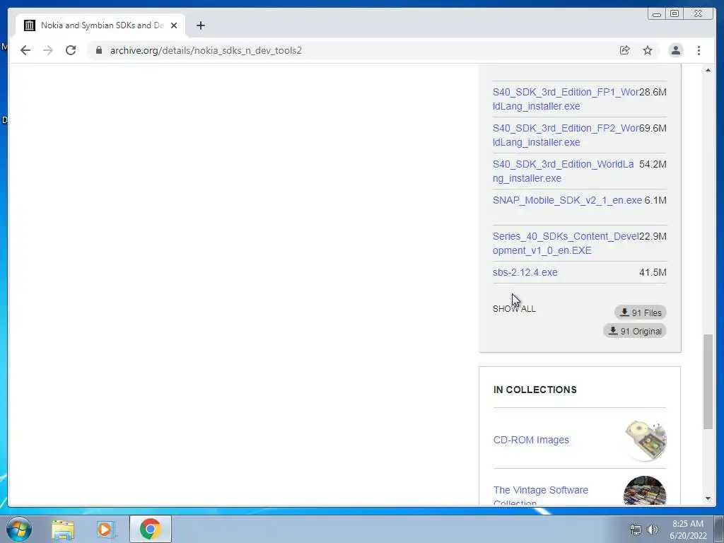Click the vertical scrollbar thumb
This screenshot has height=543, width=724.
(708, 381)
